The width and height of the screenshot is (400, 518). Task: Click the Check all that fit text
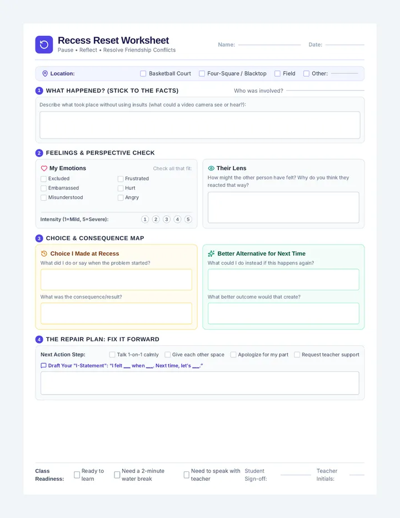[172, 168]
